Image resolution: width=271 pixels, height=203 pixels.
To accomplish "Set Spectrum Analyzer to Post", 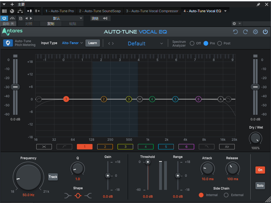I will (219, 43).
